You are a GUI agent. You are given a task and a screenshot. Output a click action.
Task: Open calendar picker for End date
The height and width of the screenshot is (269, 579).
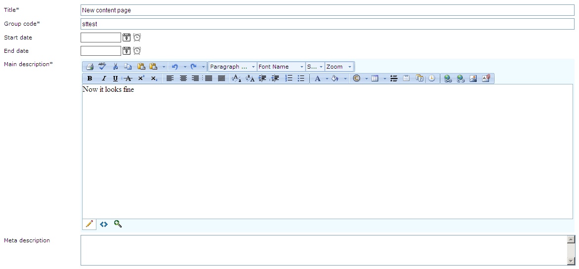127,51
